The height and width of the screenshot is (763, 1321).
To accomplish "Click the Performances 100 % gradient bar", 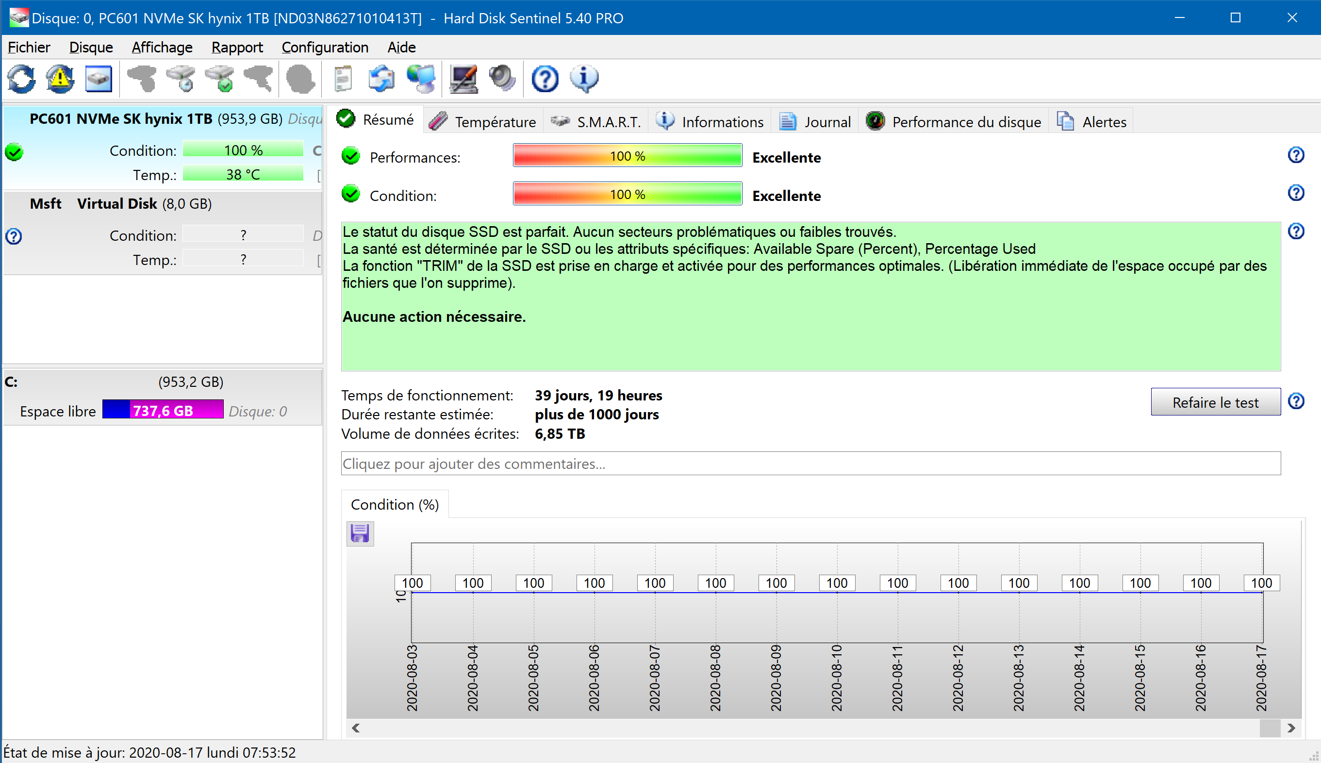I will (627, 156).
